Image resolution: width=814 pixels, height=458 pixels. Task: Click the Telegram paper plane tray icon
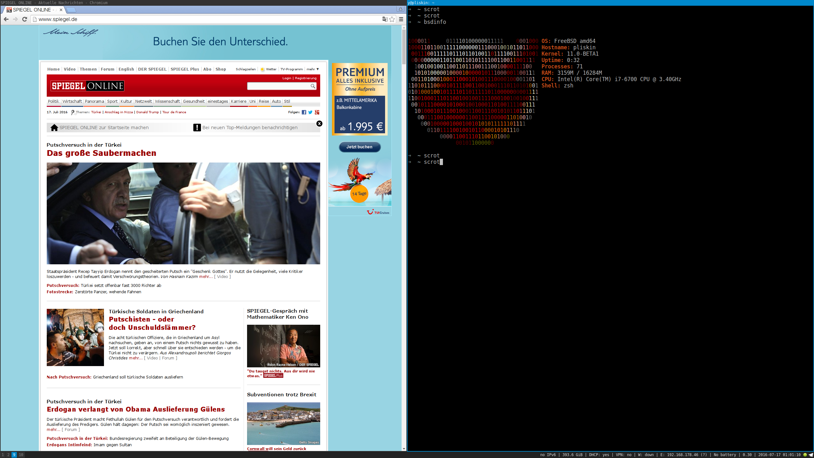811,455
